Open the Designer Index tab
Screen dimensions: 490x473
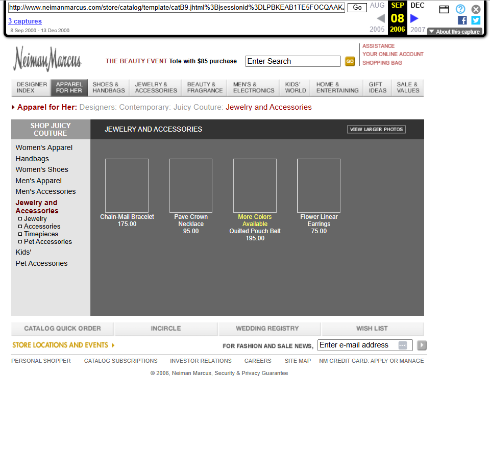(x=31, y=87)
